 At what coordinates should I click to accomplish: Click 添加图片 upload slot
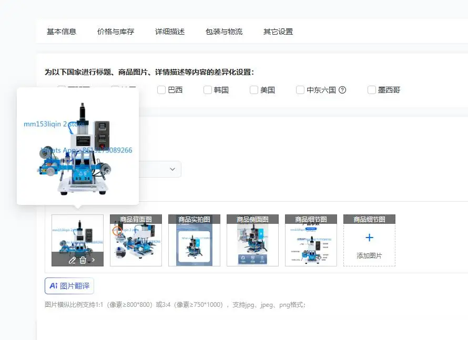[x=369, y=240]
